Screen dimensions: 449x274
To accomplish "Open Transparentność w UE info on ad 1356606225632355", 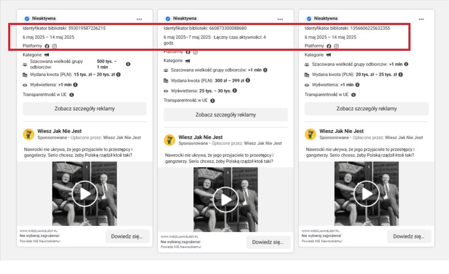I will point(354,95).
